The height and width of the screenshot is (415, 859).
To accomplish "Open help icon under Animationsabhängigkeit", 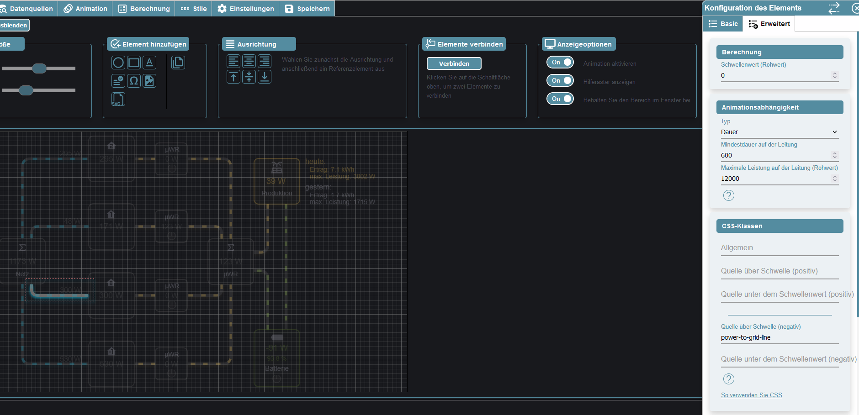I will pos(729,195).
